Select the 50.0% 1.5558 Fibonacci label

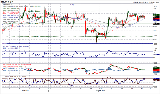(x=34, y=24)
